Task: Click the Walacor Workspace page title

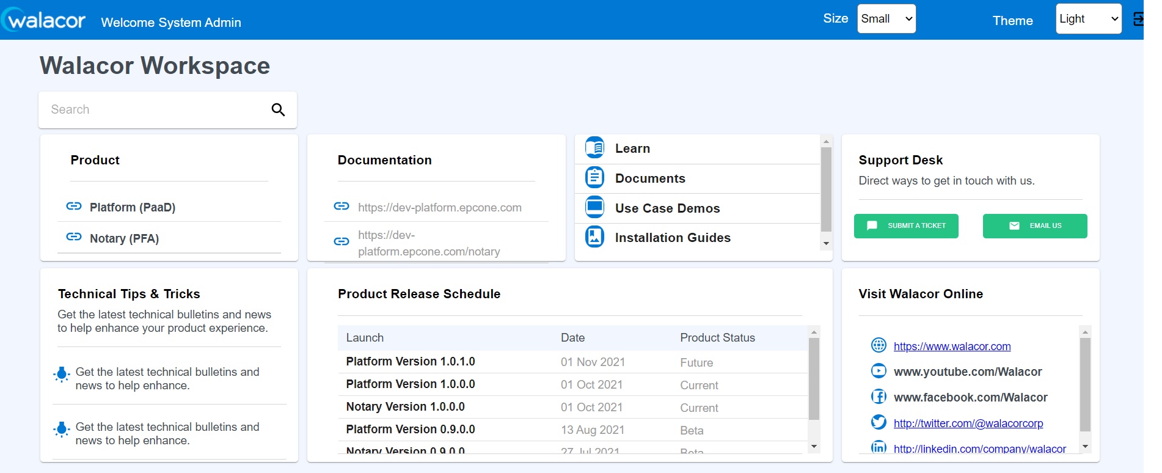Action: pos(155,66)
